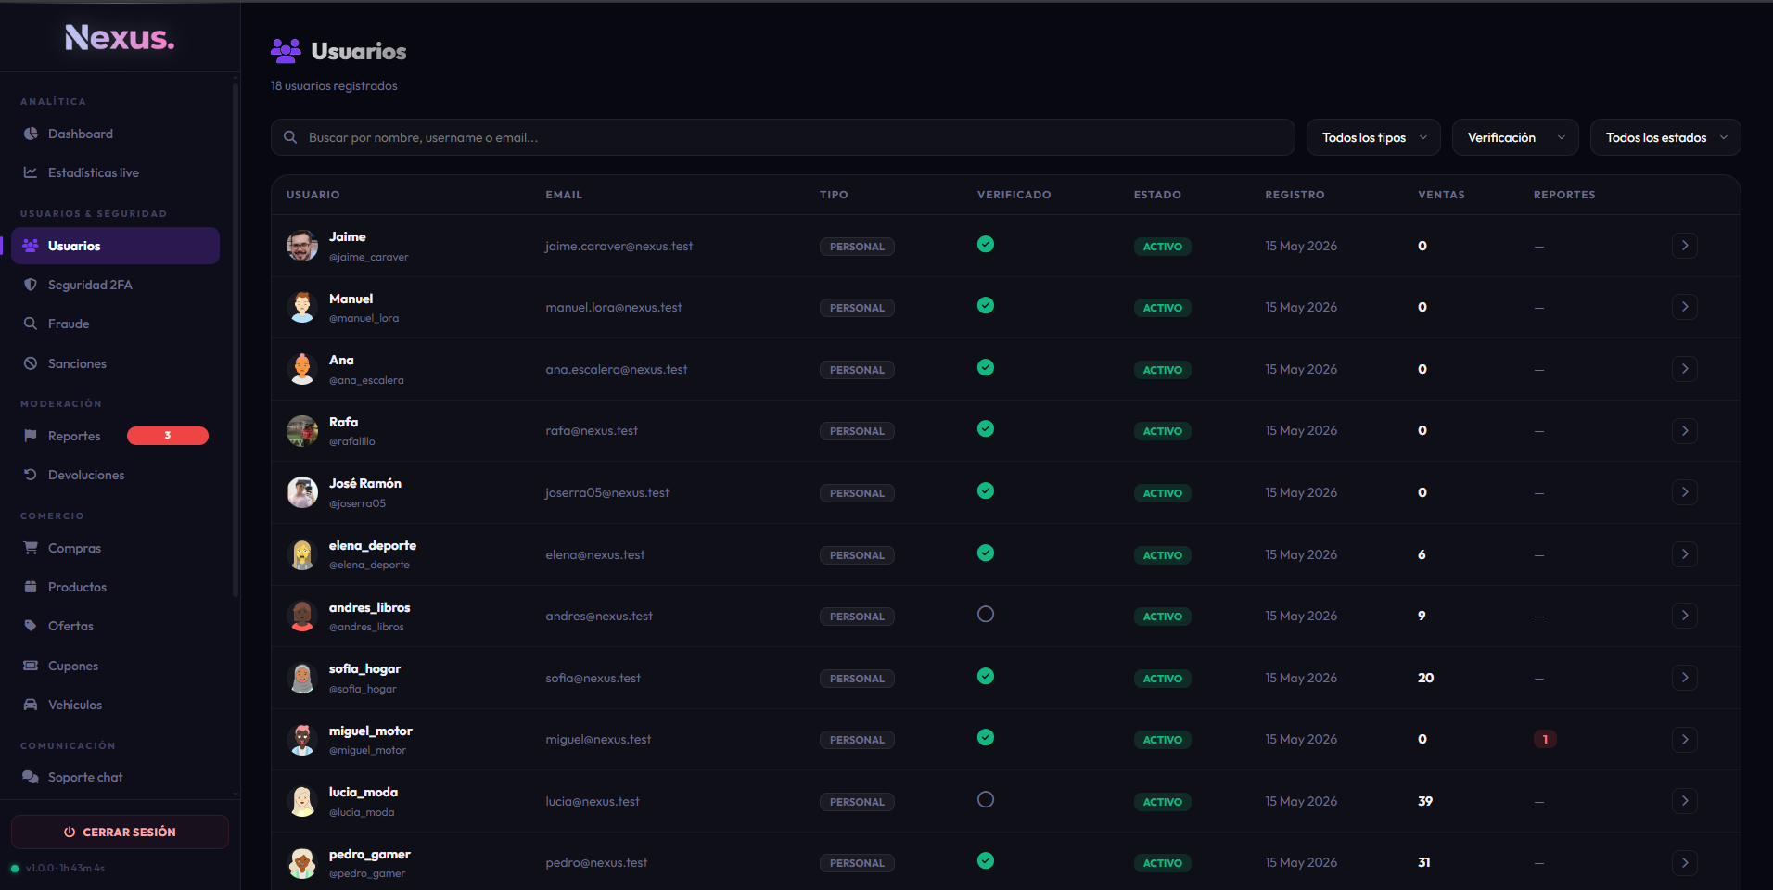
Task: Click the Nexus logo
Action: tap(120, 37)
